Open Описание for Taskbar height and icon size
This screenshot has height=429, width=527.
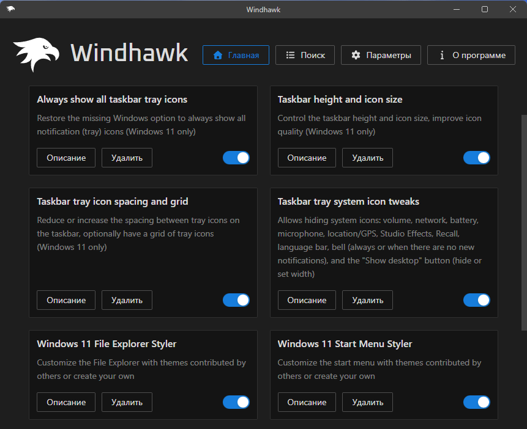(307, 158)
